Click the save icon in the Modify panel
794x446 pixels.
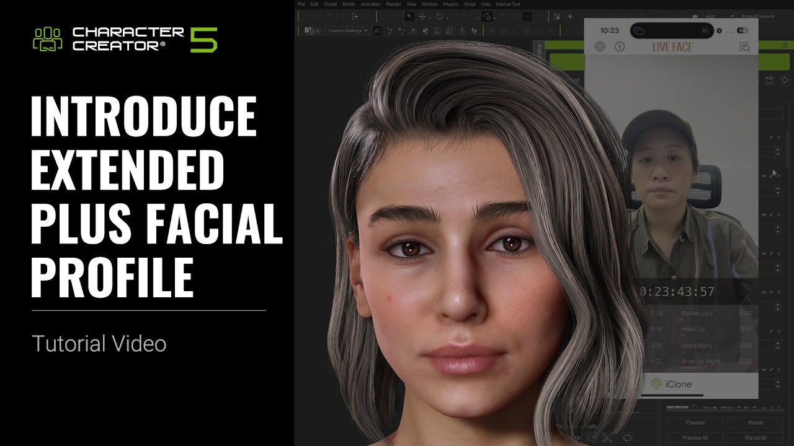[770, 80]
